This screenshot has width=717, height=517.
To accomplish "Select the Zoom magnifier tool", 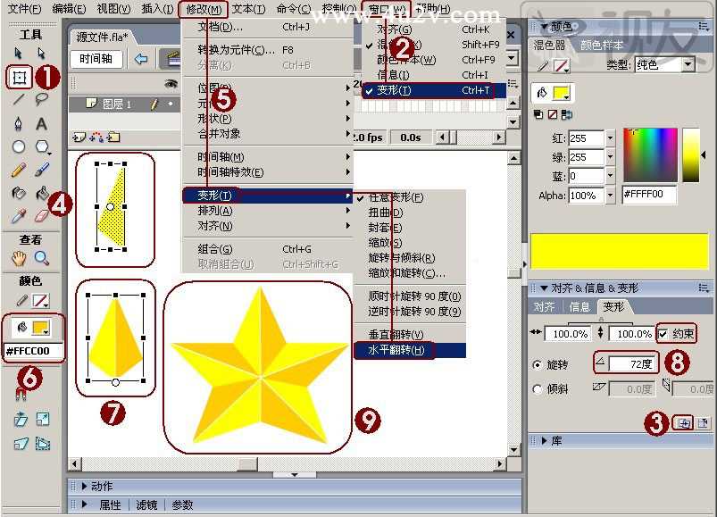I will [x=42, y=258].
